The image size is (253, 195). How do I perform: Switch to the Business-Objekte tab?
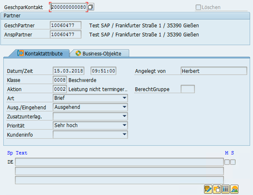[100, 53]
